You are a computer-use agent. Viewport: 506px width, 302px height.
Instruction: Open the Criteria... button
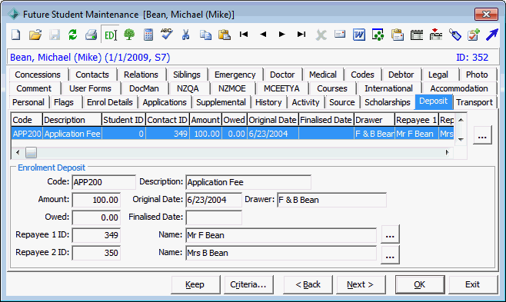tap(248, 284)
